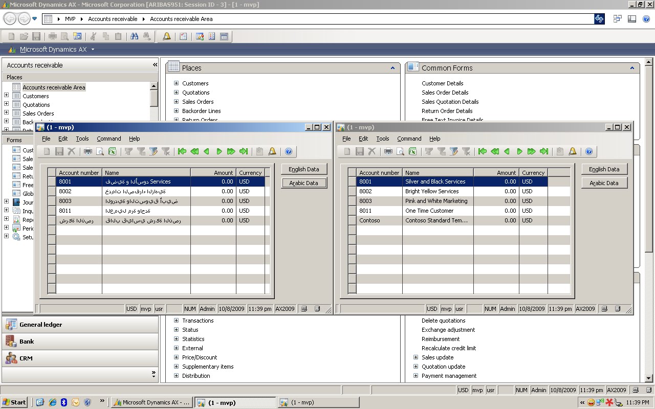This screenshot has width=655, height=409.
Task: Open Help menu in the English-names window
Action: pos(435,139)
